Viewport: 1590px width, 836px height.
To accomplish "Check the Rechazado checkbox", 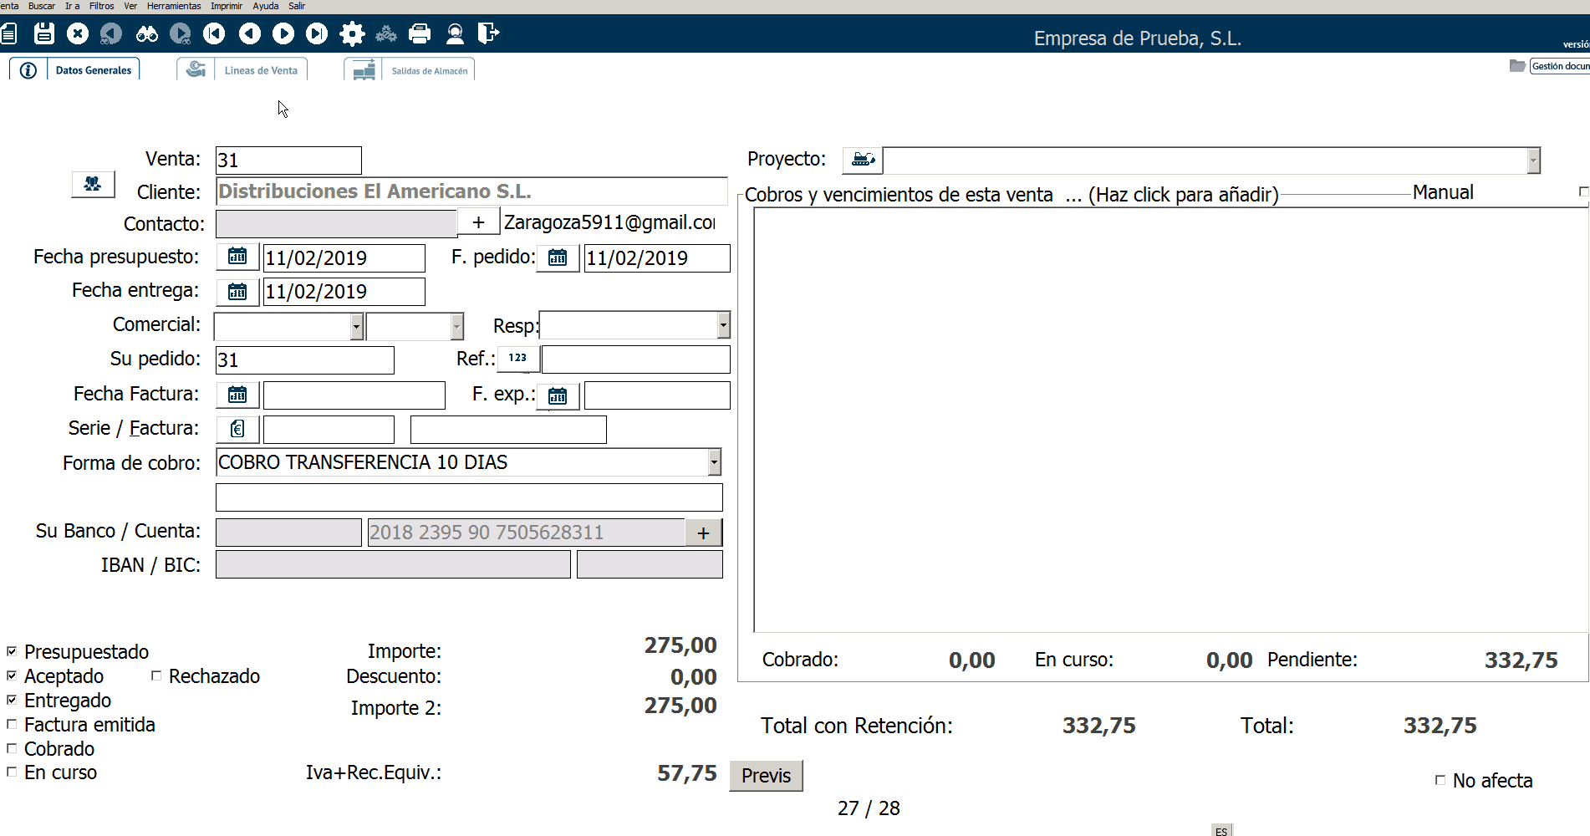I will click(x=156, y=675).
